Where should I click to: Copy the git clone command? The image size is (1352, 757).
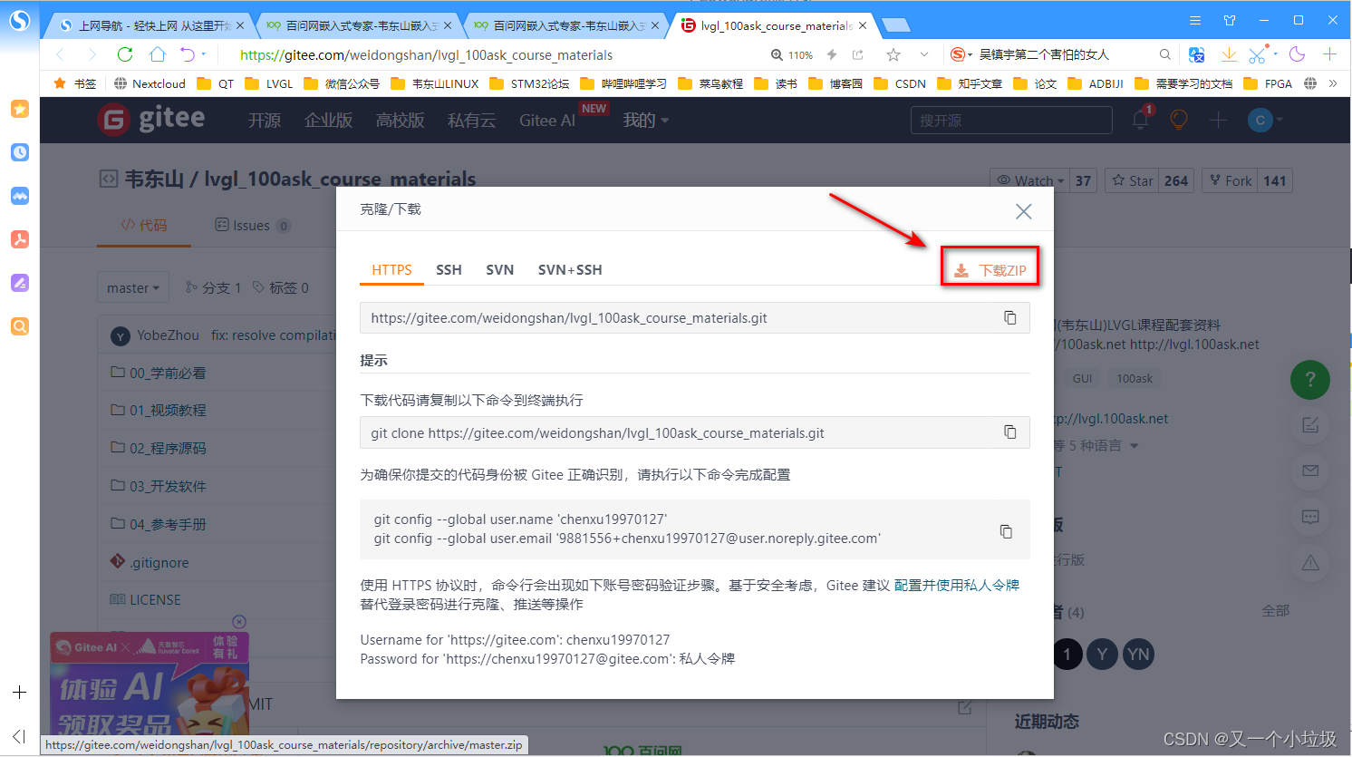click(x=1009, y=432)
